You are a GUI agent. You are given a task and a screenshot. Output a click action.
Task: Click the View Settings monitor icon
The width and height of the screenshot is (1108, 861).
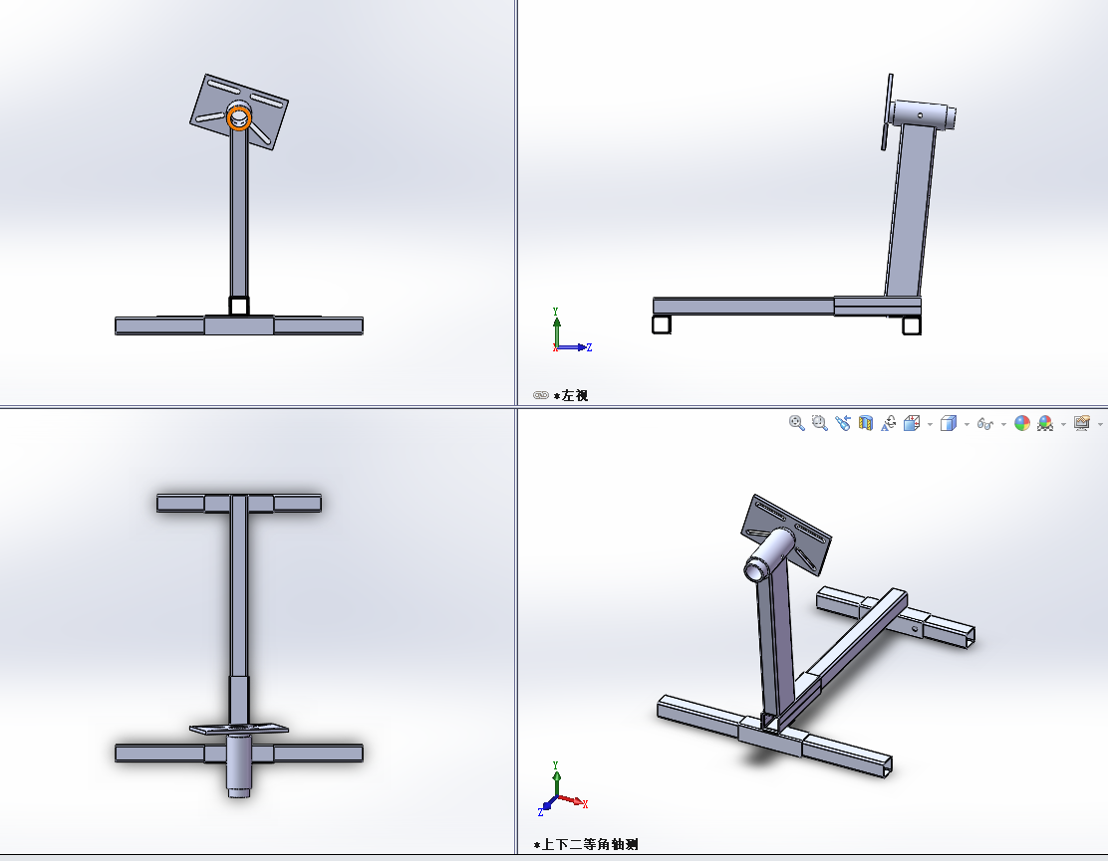pyautogui.click(x=1082, y=423)
